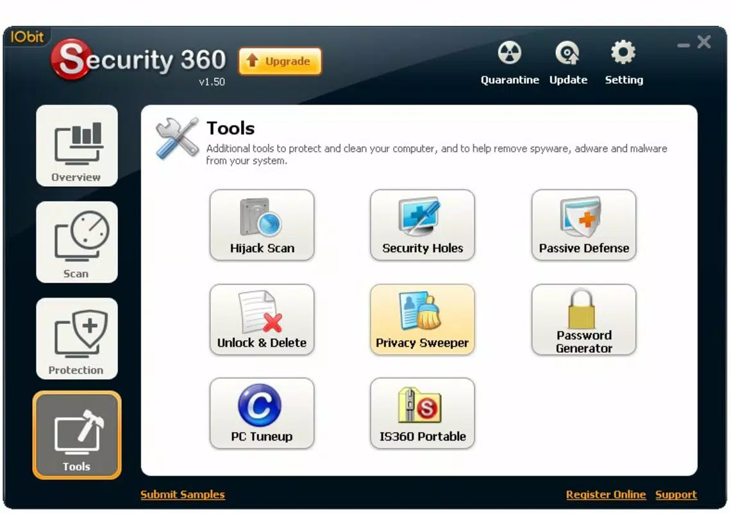Screen dimensions: 731x513
Task: Start the Unlock & Delete tool
Action: pos(262,319)
